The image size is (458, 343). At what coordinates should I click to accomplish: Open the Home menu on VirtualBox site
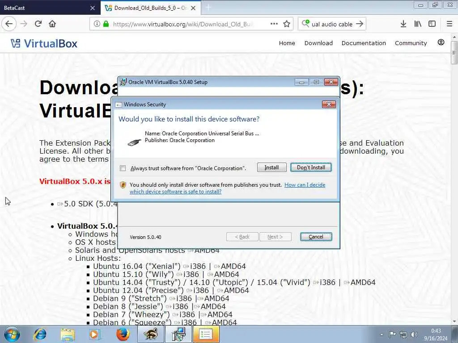pos(287,43)
